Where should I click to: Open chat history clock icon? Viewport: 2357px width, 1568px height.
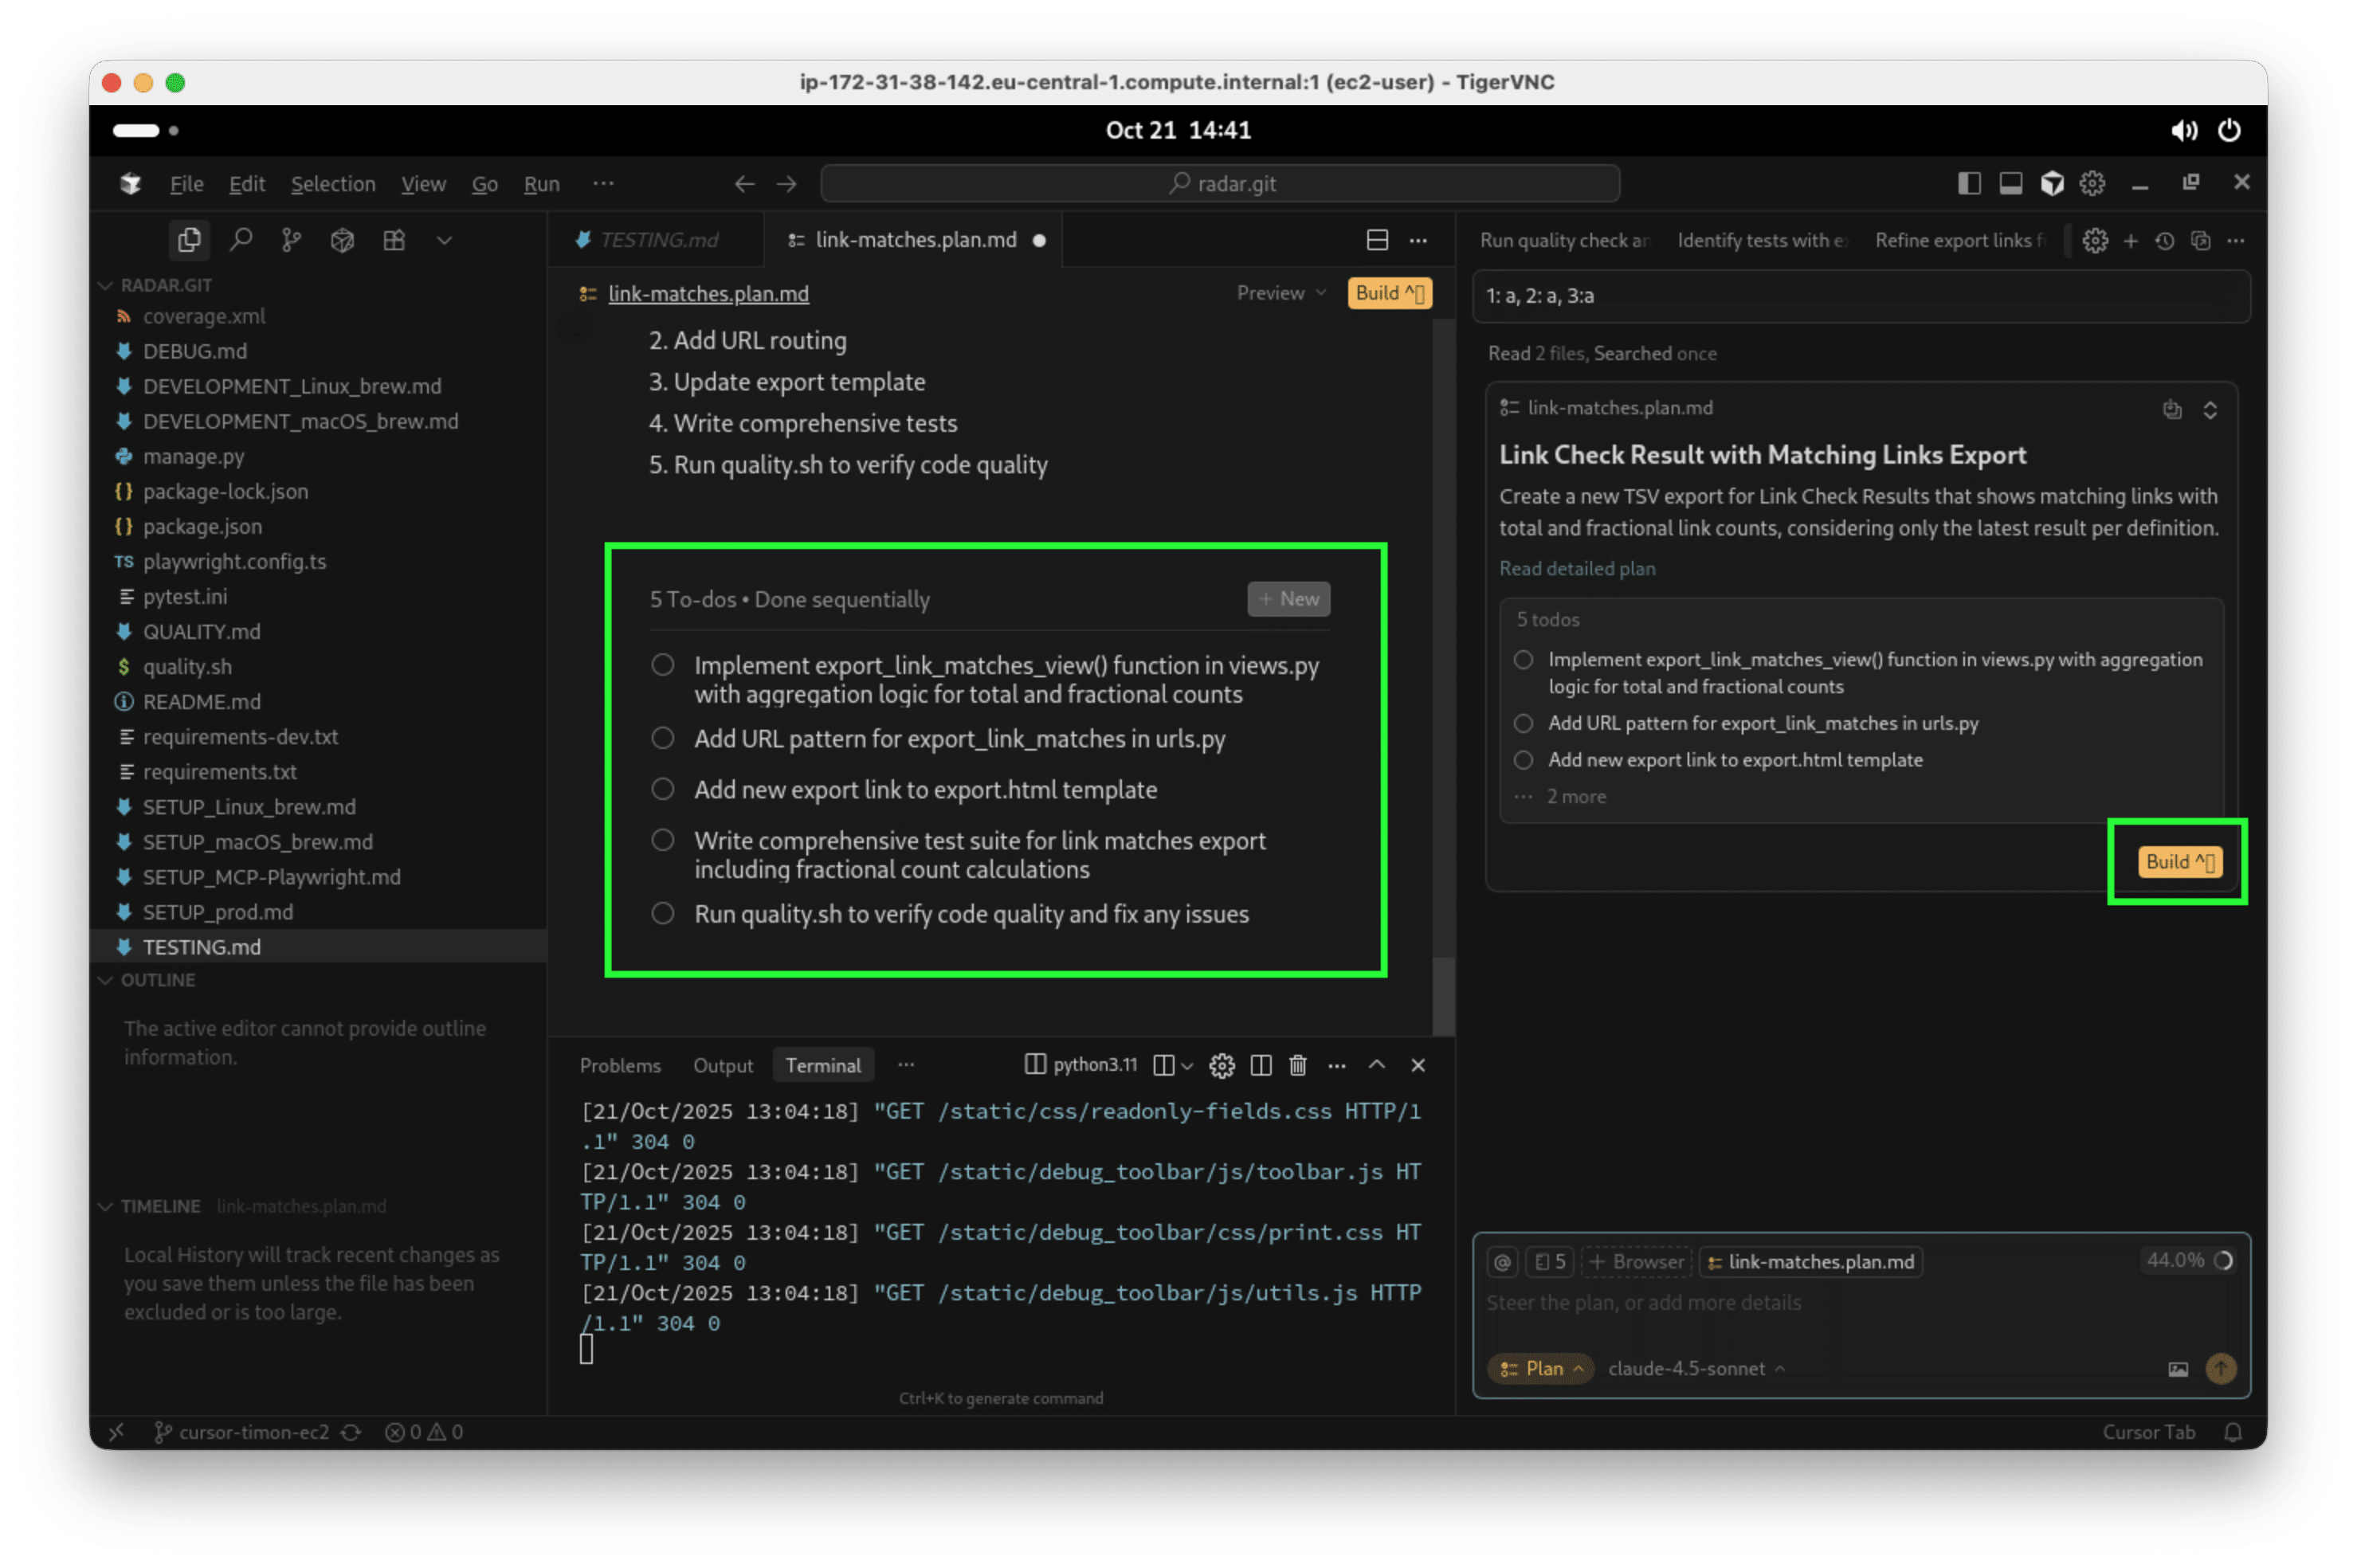pos(2165,241)
